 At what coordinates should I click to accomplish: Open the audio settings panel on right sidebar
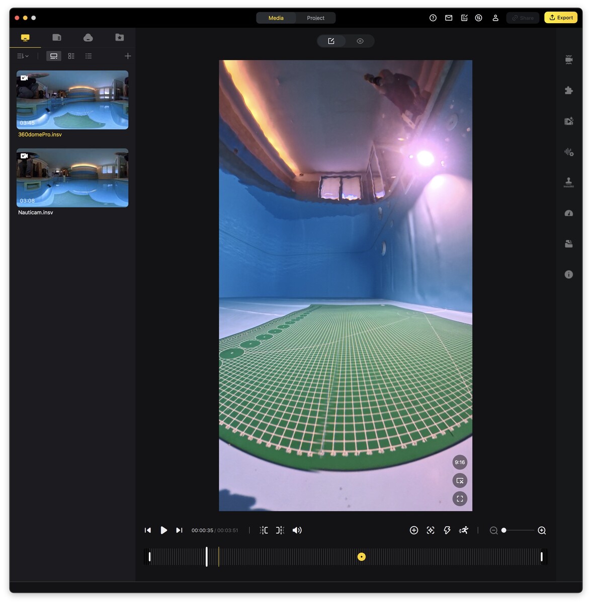568,152
